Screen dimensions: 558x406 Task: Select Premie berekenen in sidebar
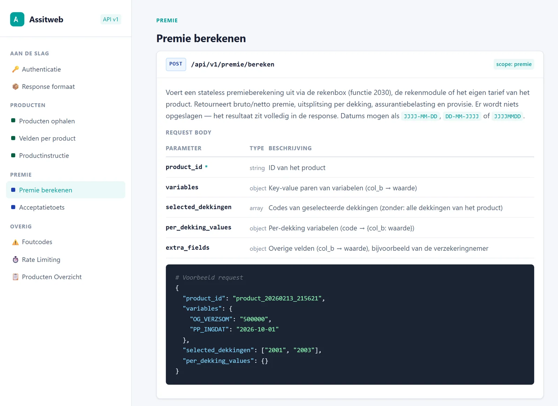click(x=66, y=190)
